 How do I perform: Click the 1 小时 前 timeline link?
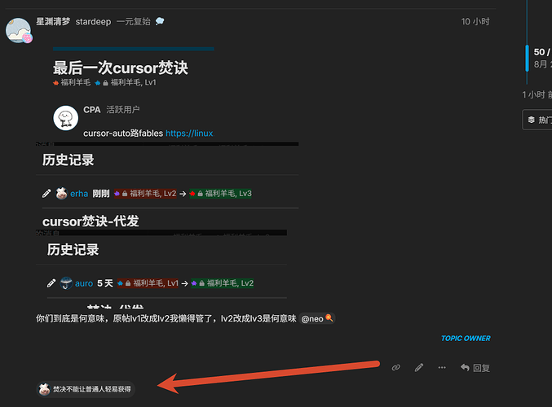click(537, 94)
